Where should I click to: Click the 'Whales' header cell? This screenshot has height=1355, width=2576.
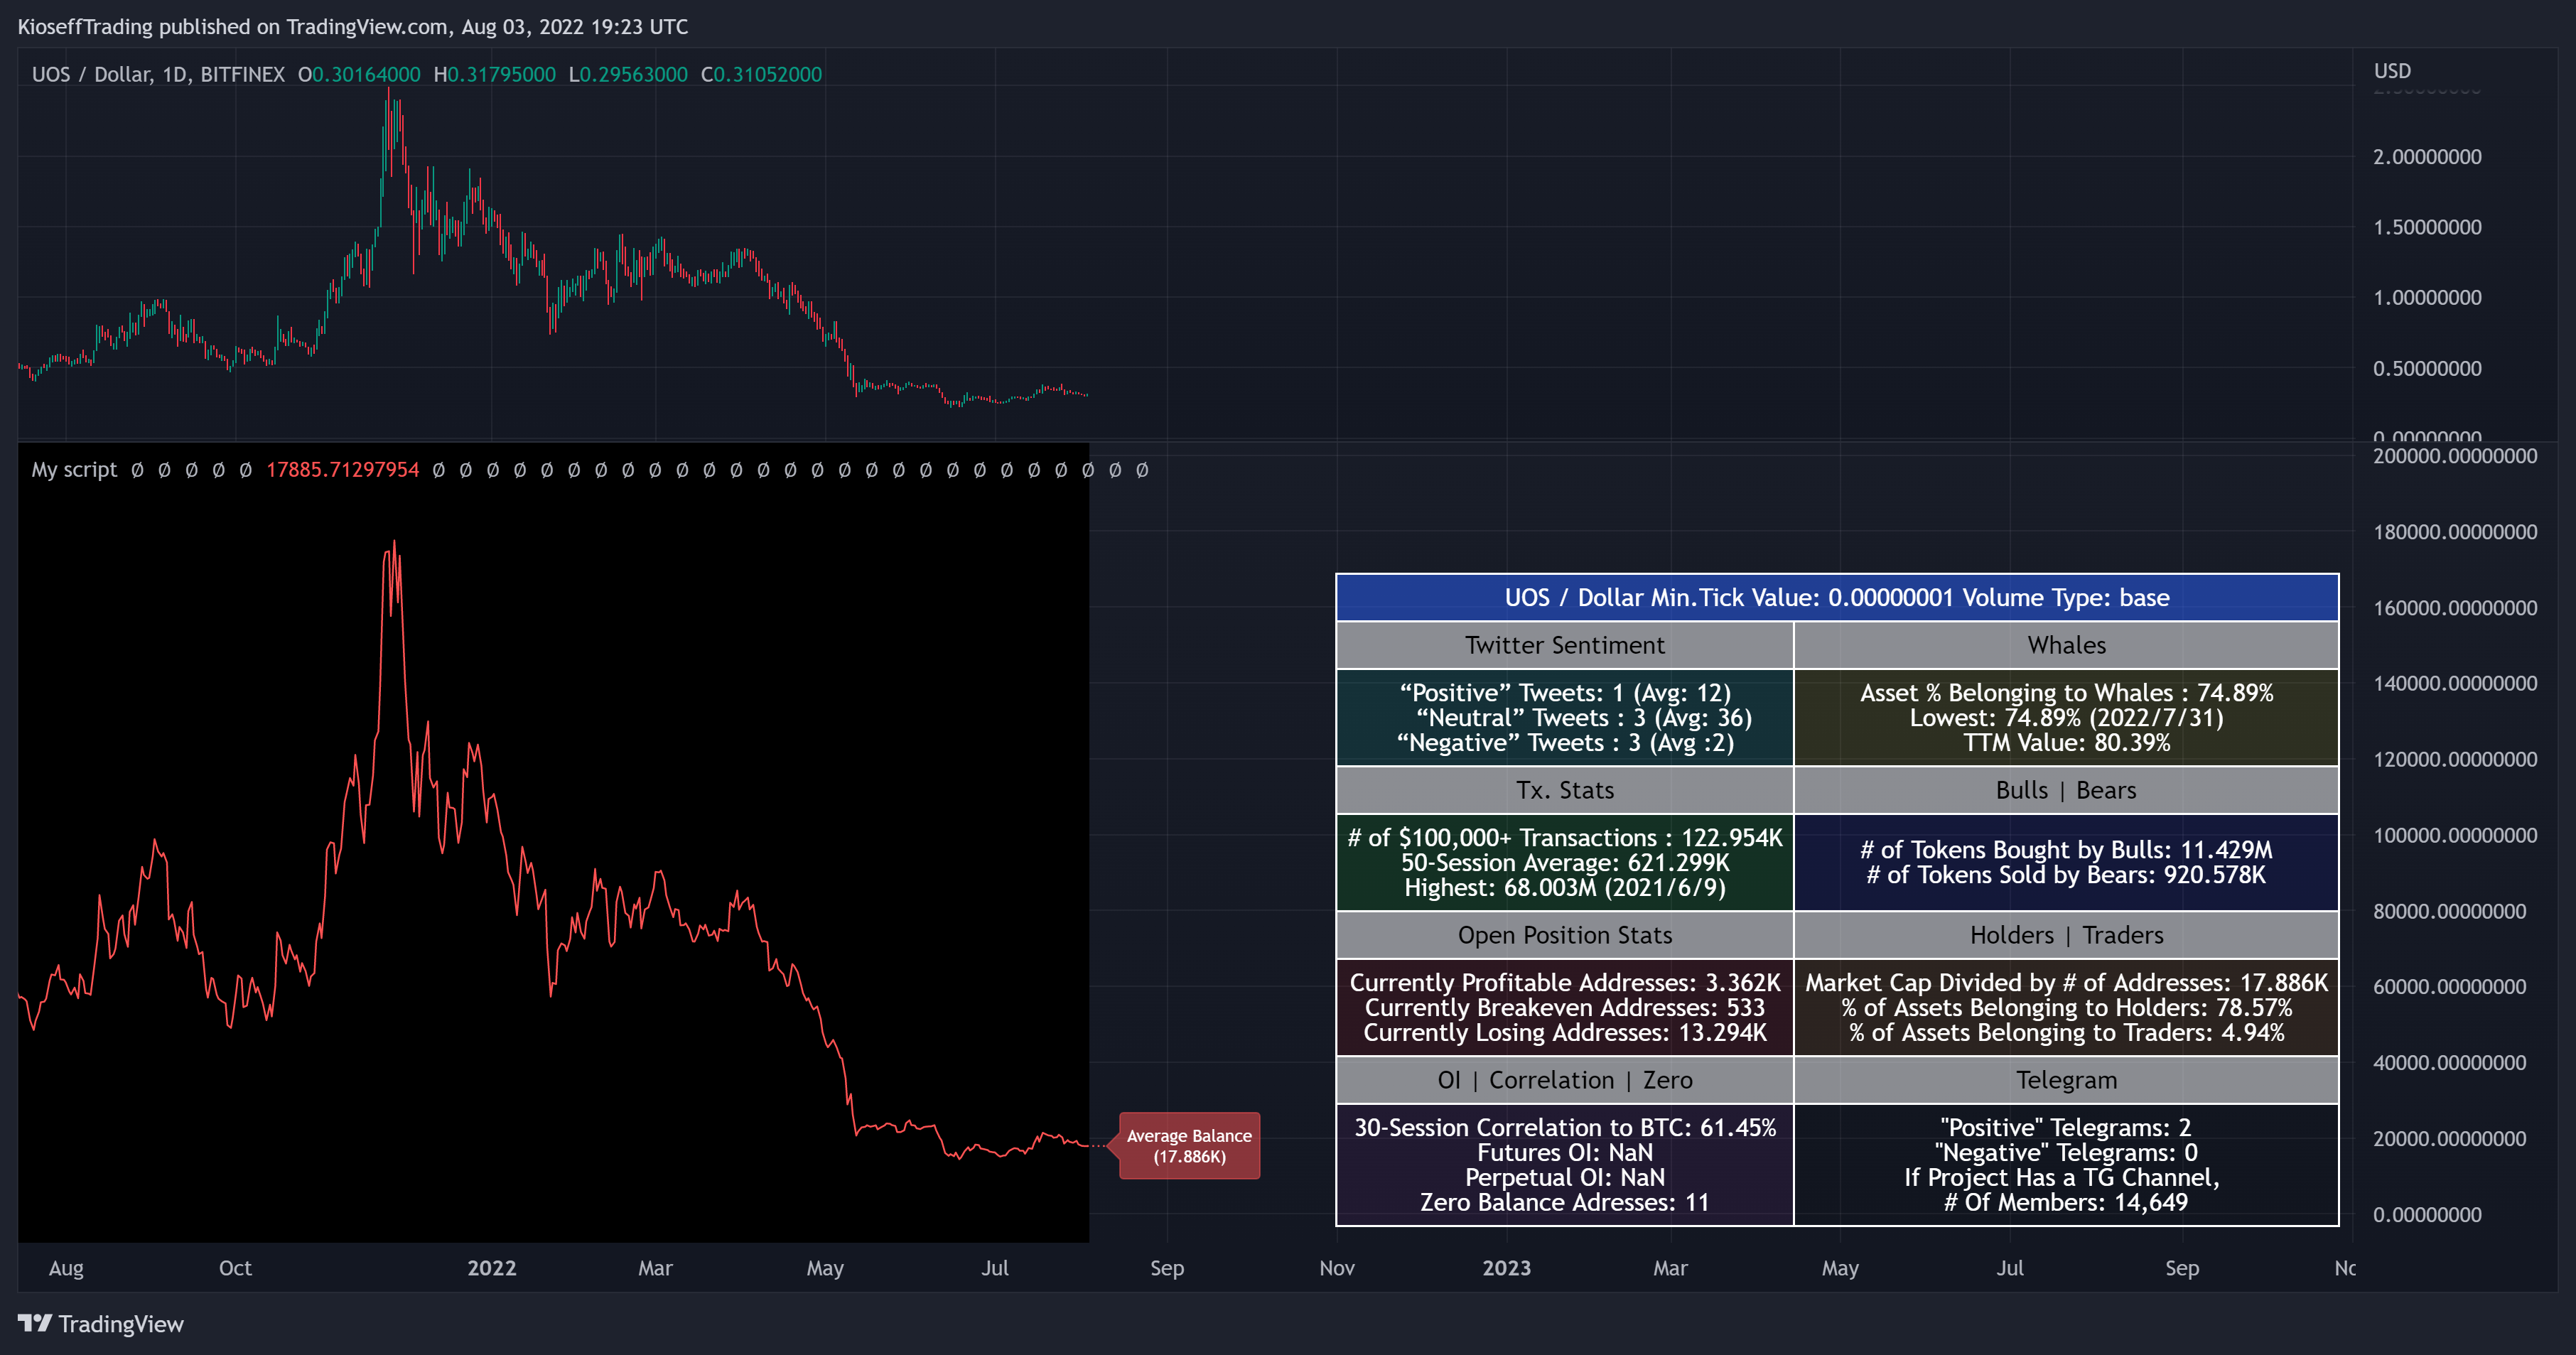[2066, 646]
